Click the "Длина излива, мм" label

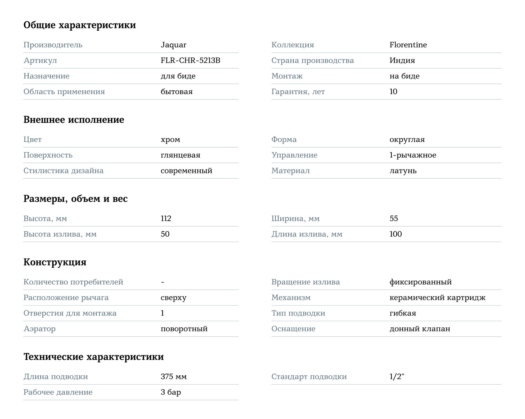pyautogui.click(x=307, y=235)
